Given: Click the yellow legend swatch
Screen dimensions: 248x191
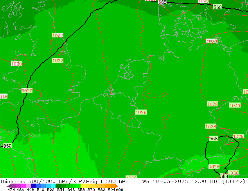Looking at the screenshot, I should 83,186.
